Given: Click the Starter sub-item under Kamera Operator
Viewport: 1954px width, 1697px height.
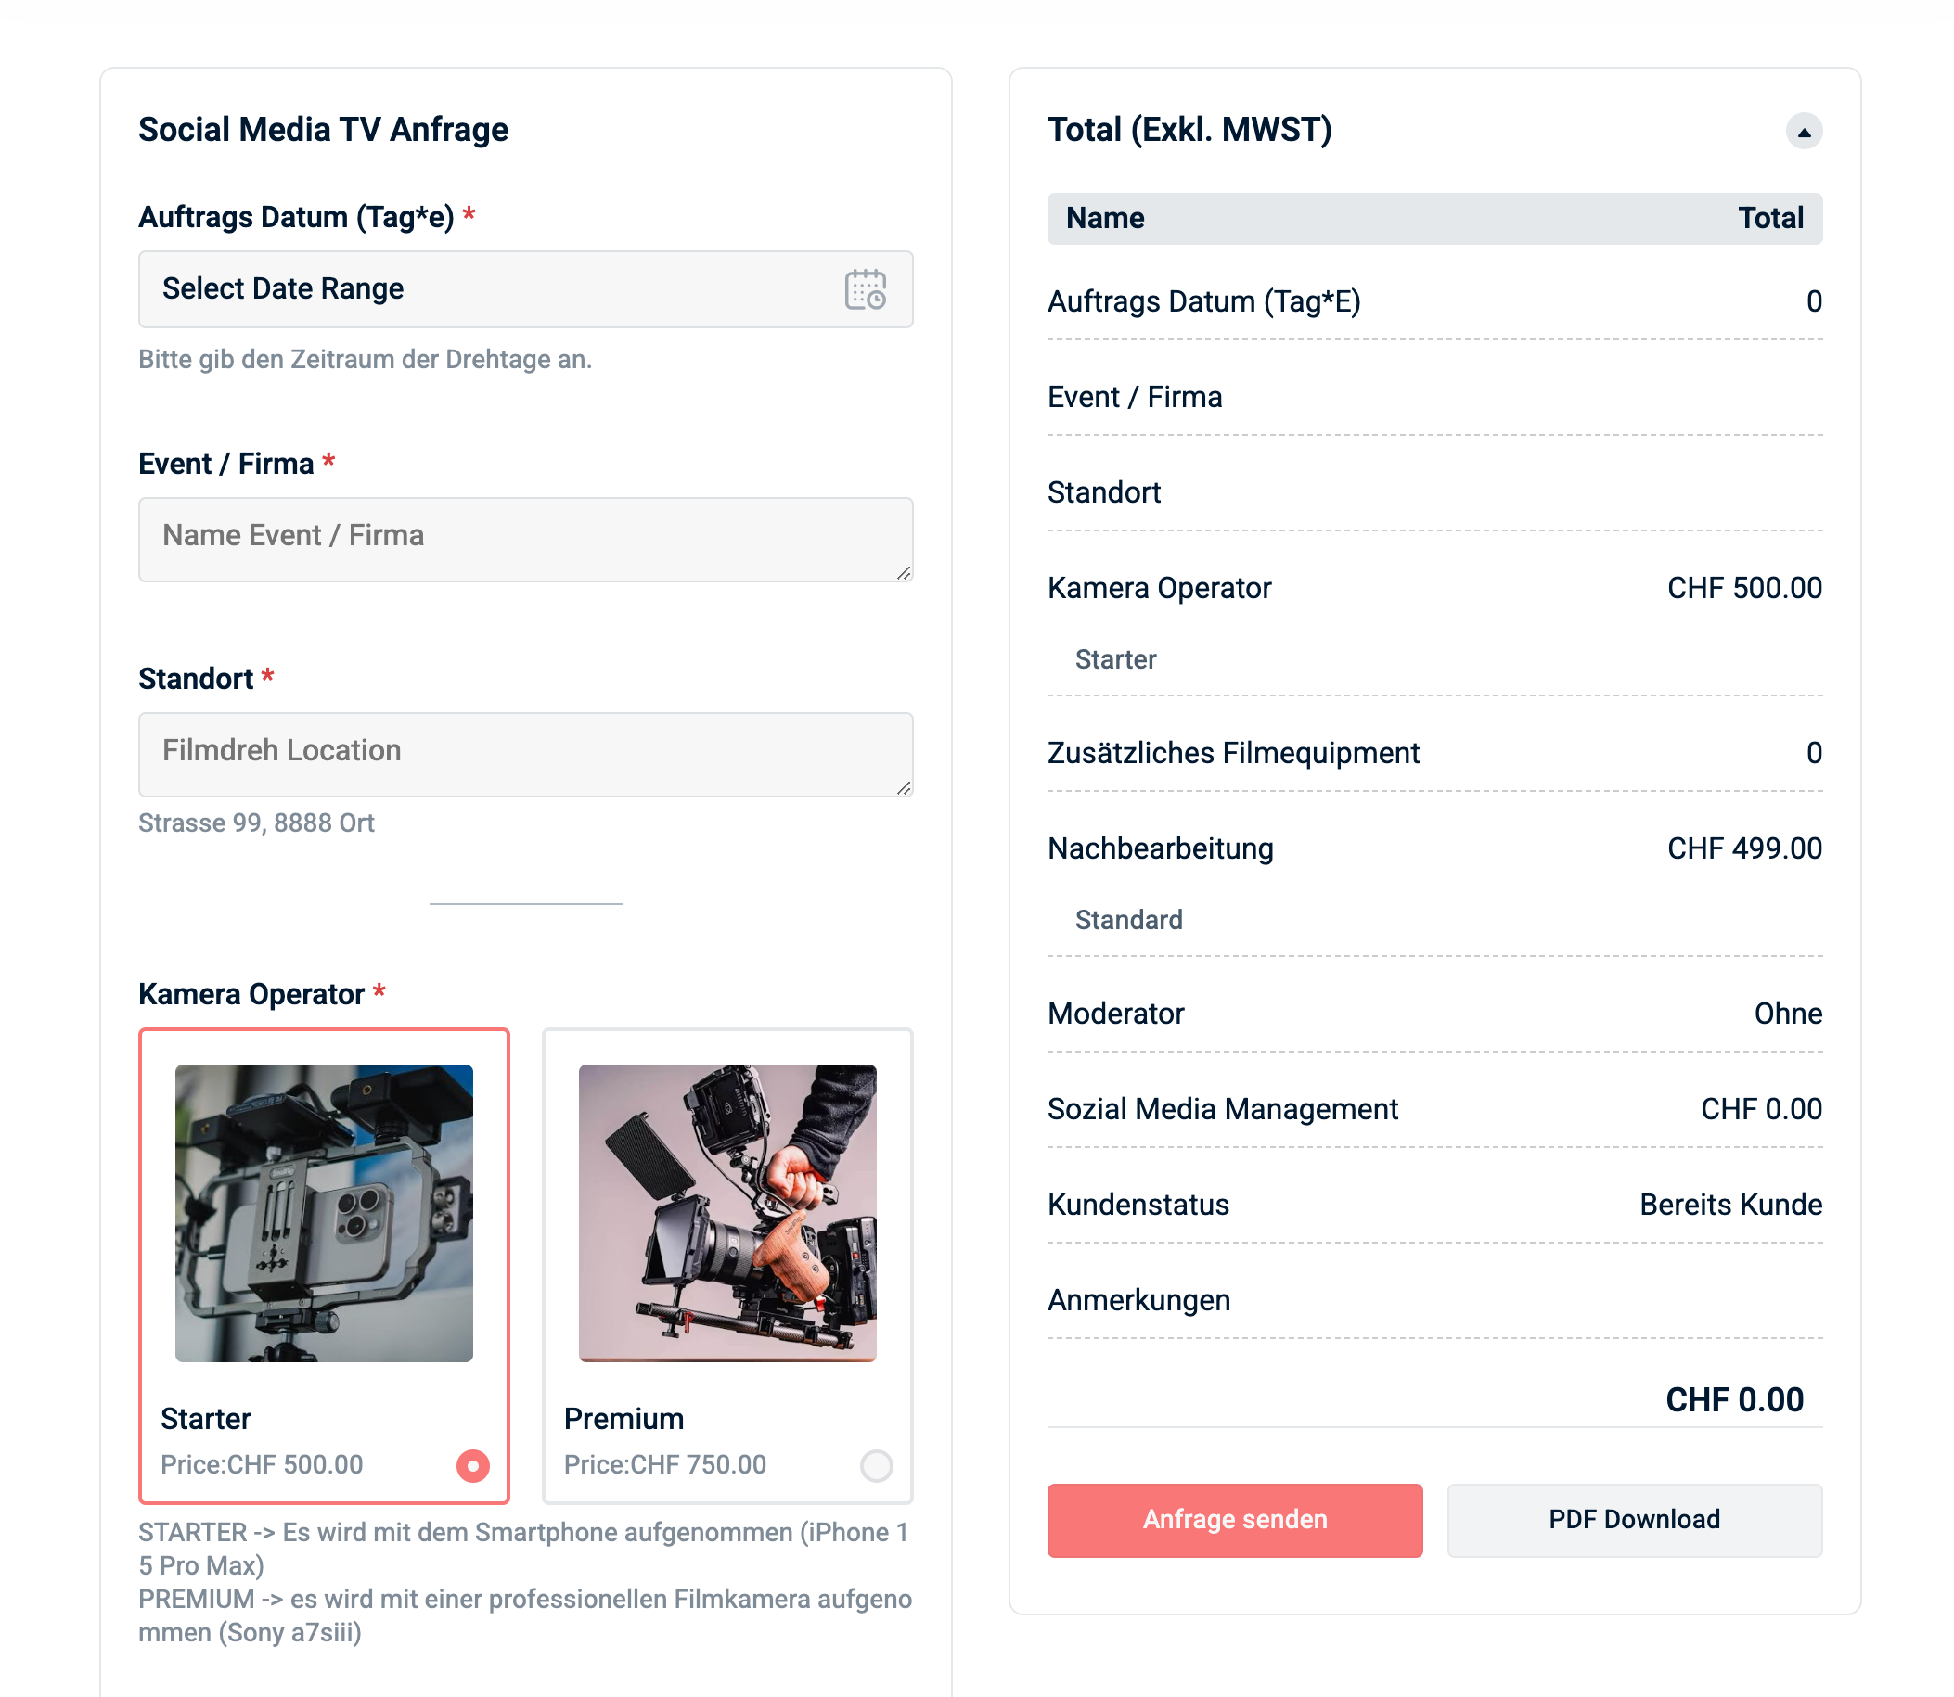Looking at the screenshot, I should [x=1115, y=659].
